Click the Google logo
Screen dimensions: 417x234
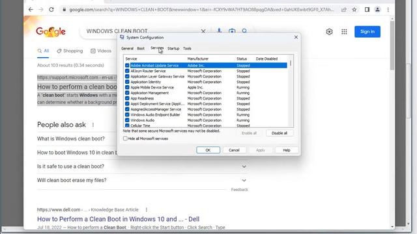(51, 32)
